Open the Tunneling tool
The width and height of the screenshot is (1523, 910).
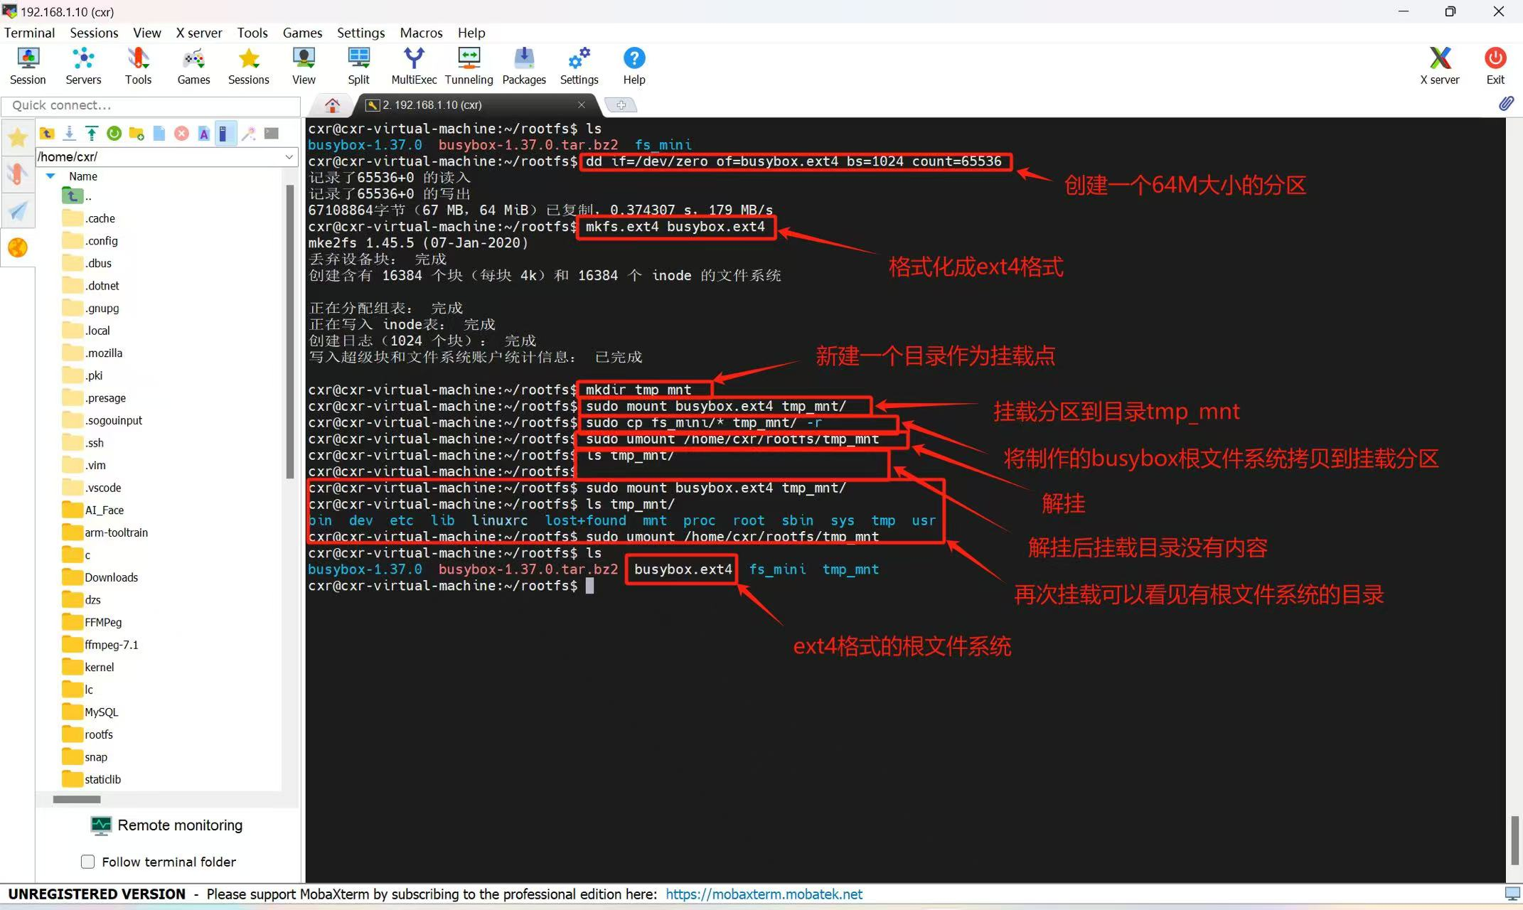pyautogui.click(x=469, y=65)
